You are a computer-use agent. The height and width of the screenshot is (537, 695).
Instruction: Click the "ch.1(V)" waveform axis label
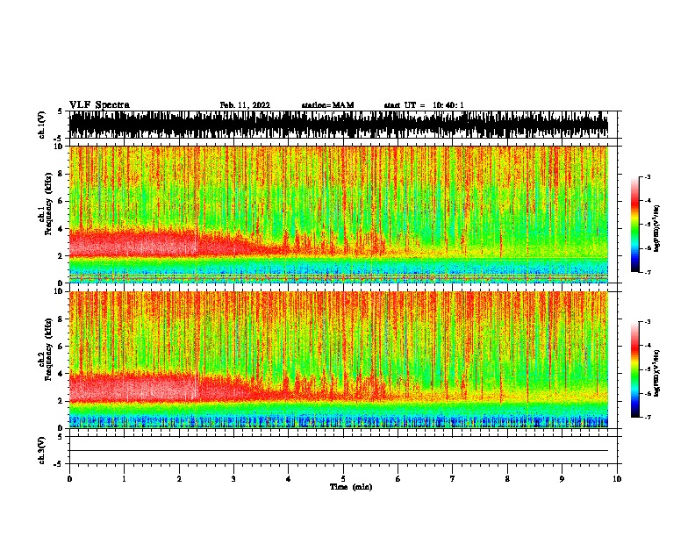coord(41,125)
